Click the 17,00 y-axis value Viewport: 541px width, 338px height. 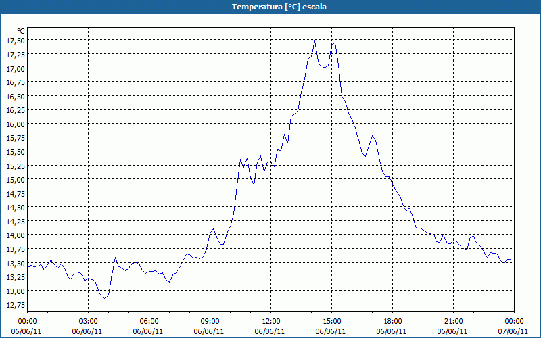16,69
